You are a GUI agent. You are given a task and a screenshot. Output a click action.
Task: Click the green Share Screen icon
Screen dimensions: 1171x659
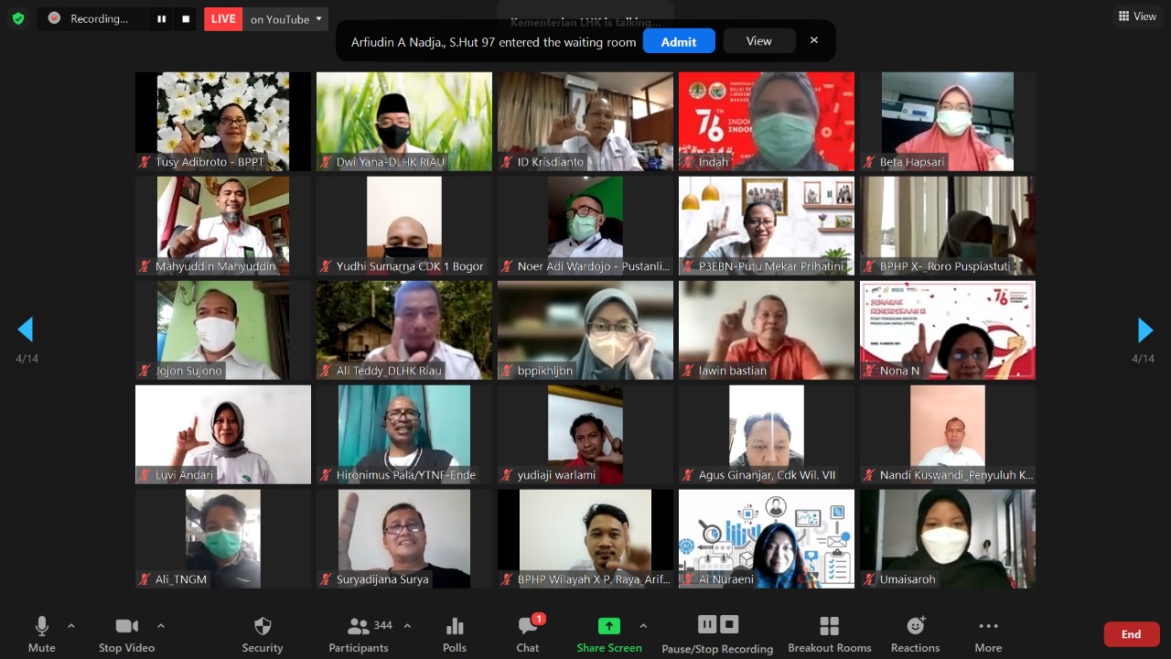[x=608, y=626]
